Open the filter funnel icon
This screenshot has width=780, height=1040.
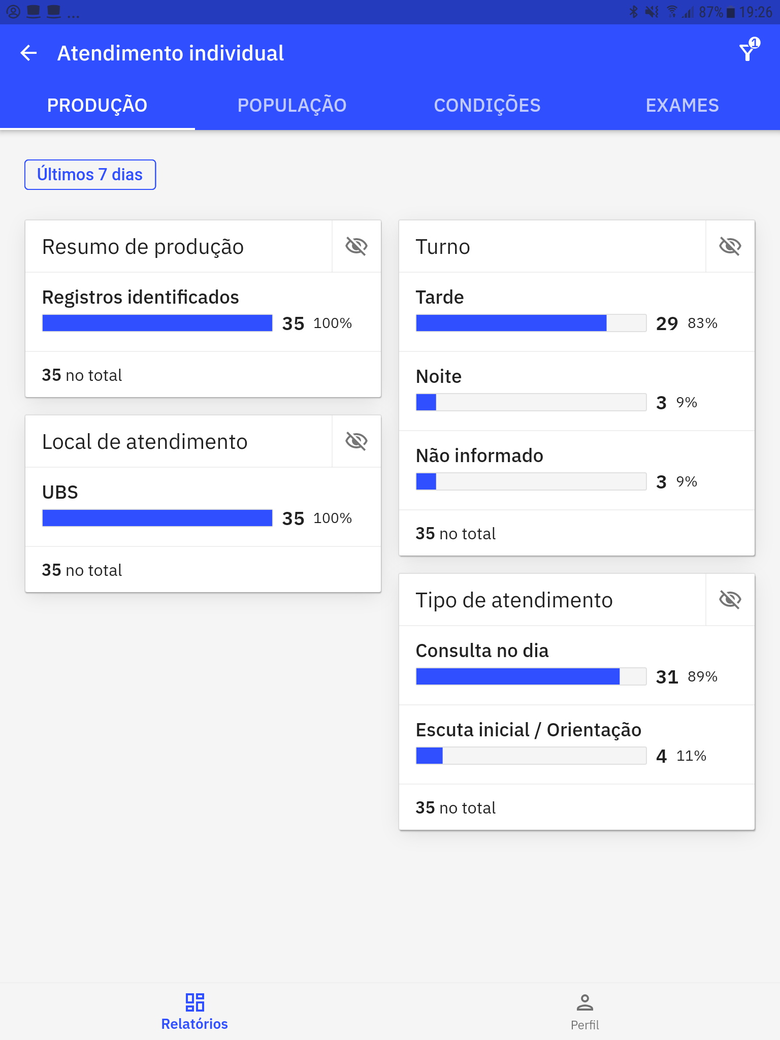pos(749,50)
